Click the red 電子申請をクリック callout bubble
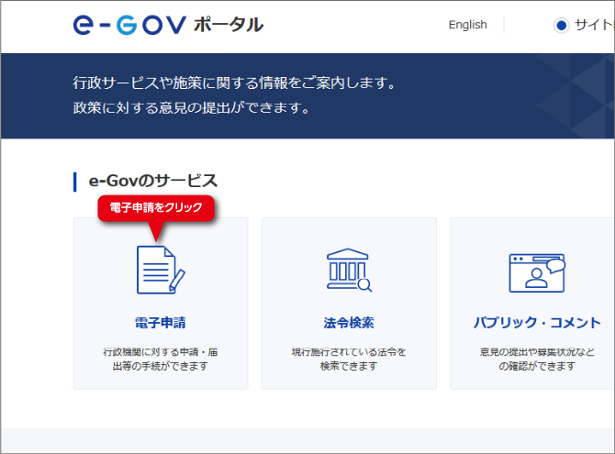This screenshot has width=615, height=454. point(155,208)
